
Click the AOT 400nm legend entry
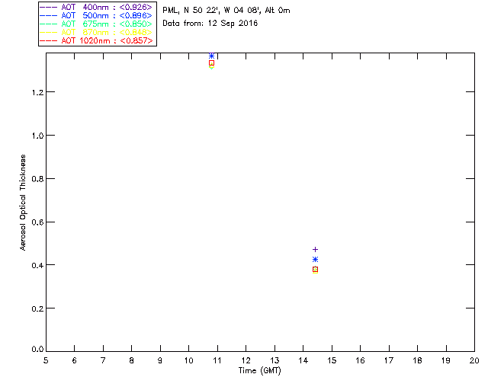96,7
